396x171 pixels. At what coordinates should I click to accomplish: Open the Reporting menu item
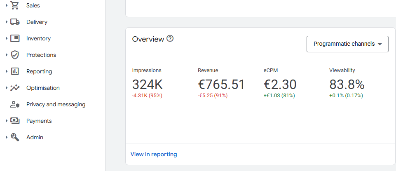[x=39, y=71]
